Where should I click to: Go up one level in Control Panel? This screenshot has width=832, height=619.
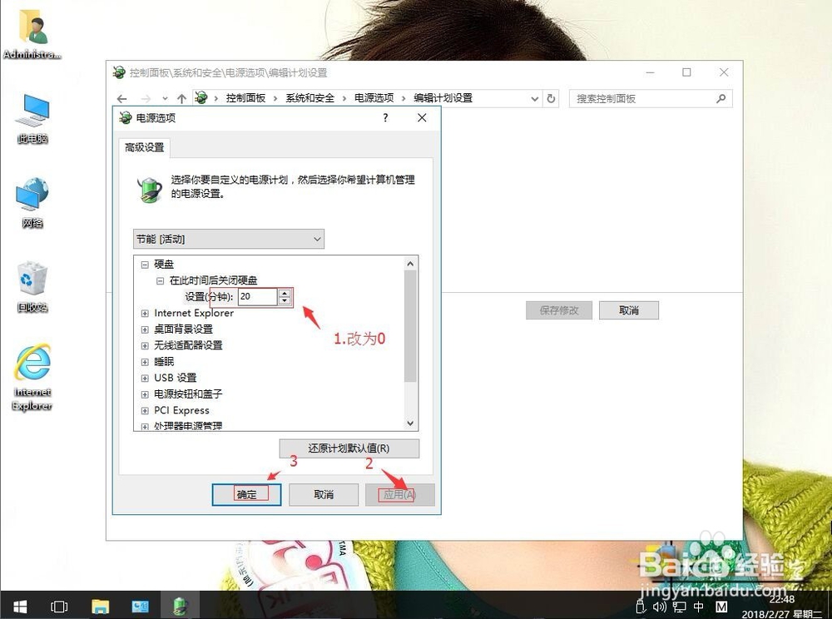(x=181, y=99)
